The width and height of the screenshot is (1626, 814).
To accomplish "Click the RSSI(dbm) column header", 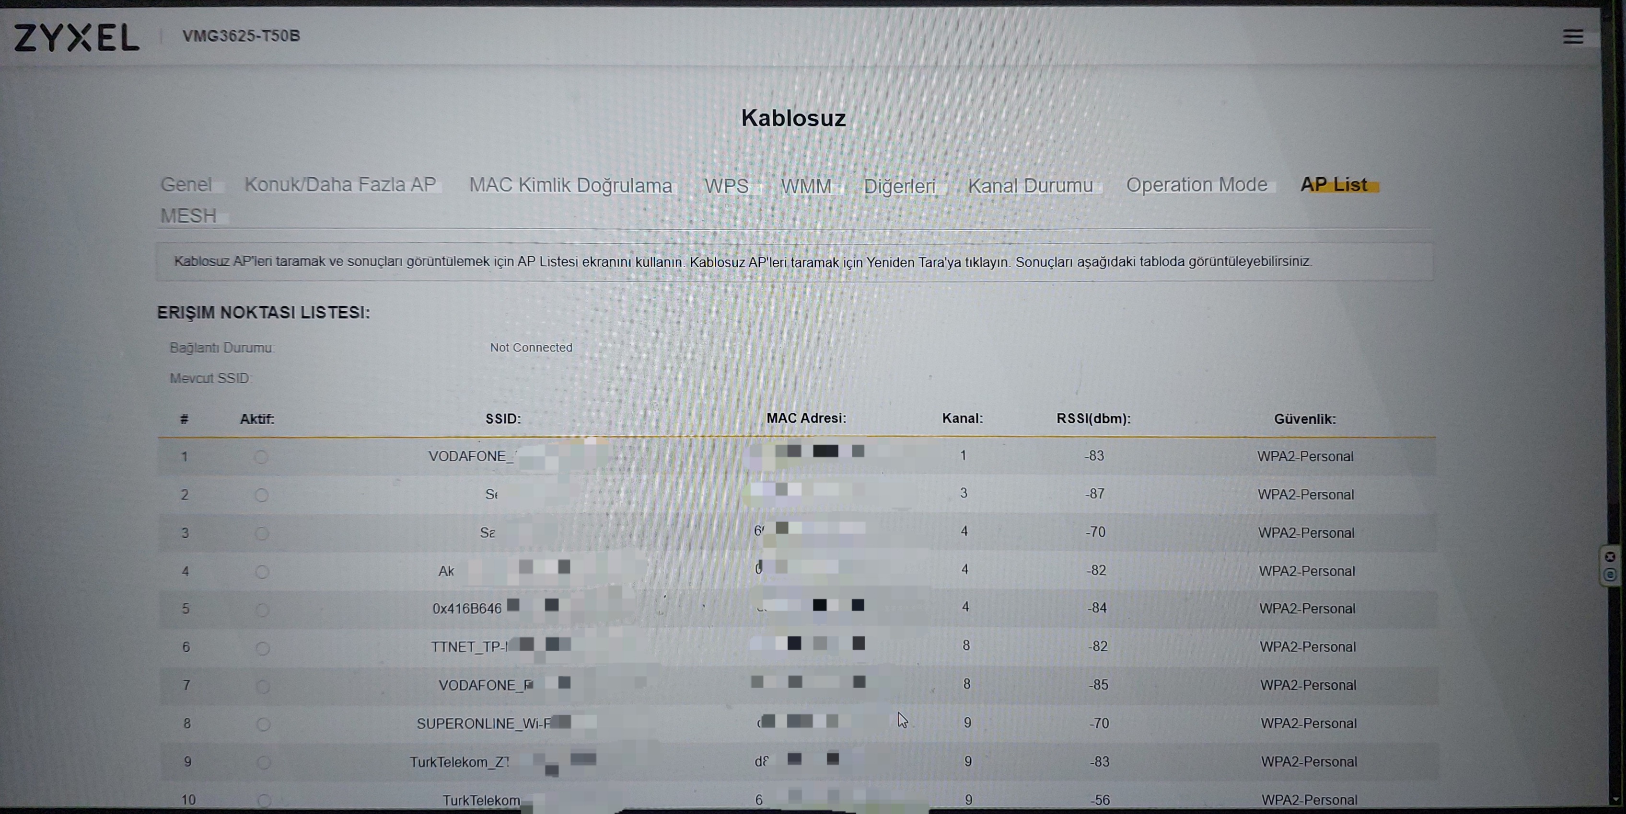I will 1093,418.
